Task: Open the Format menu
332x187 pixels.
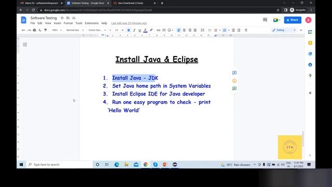Action: tap(68, 23)
